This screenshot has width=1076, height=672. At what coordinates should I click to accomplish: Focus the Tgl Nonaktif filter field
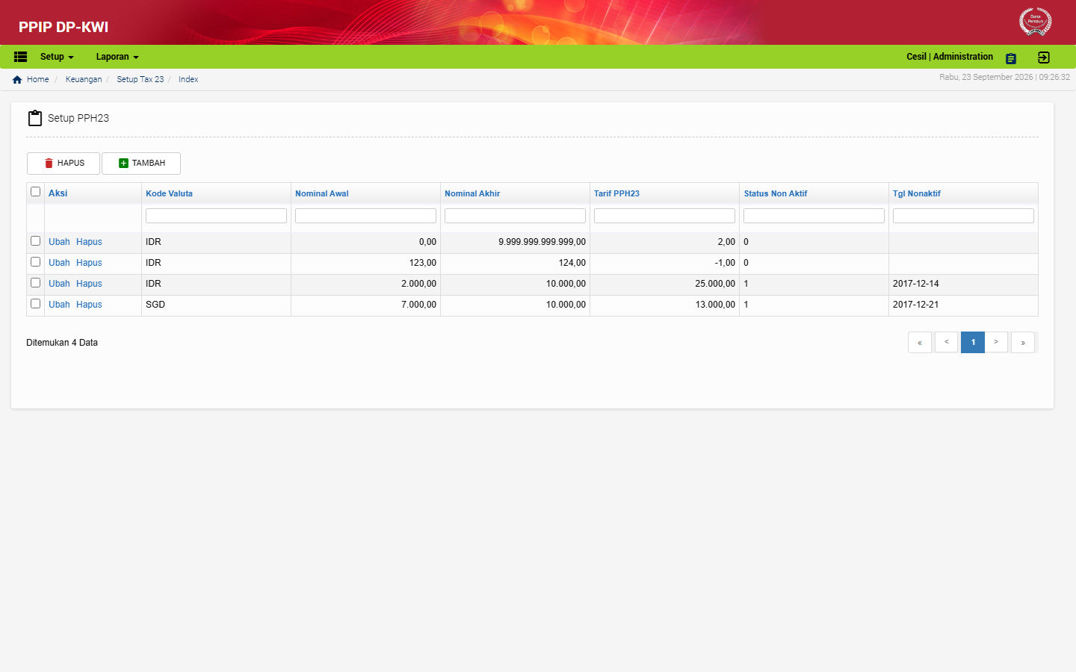(x=963, y=216)
